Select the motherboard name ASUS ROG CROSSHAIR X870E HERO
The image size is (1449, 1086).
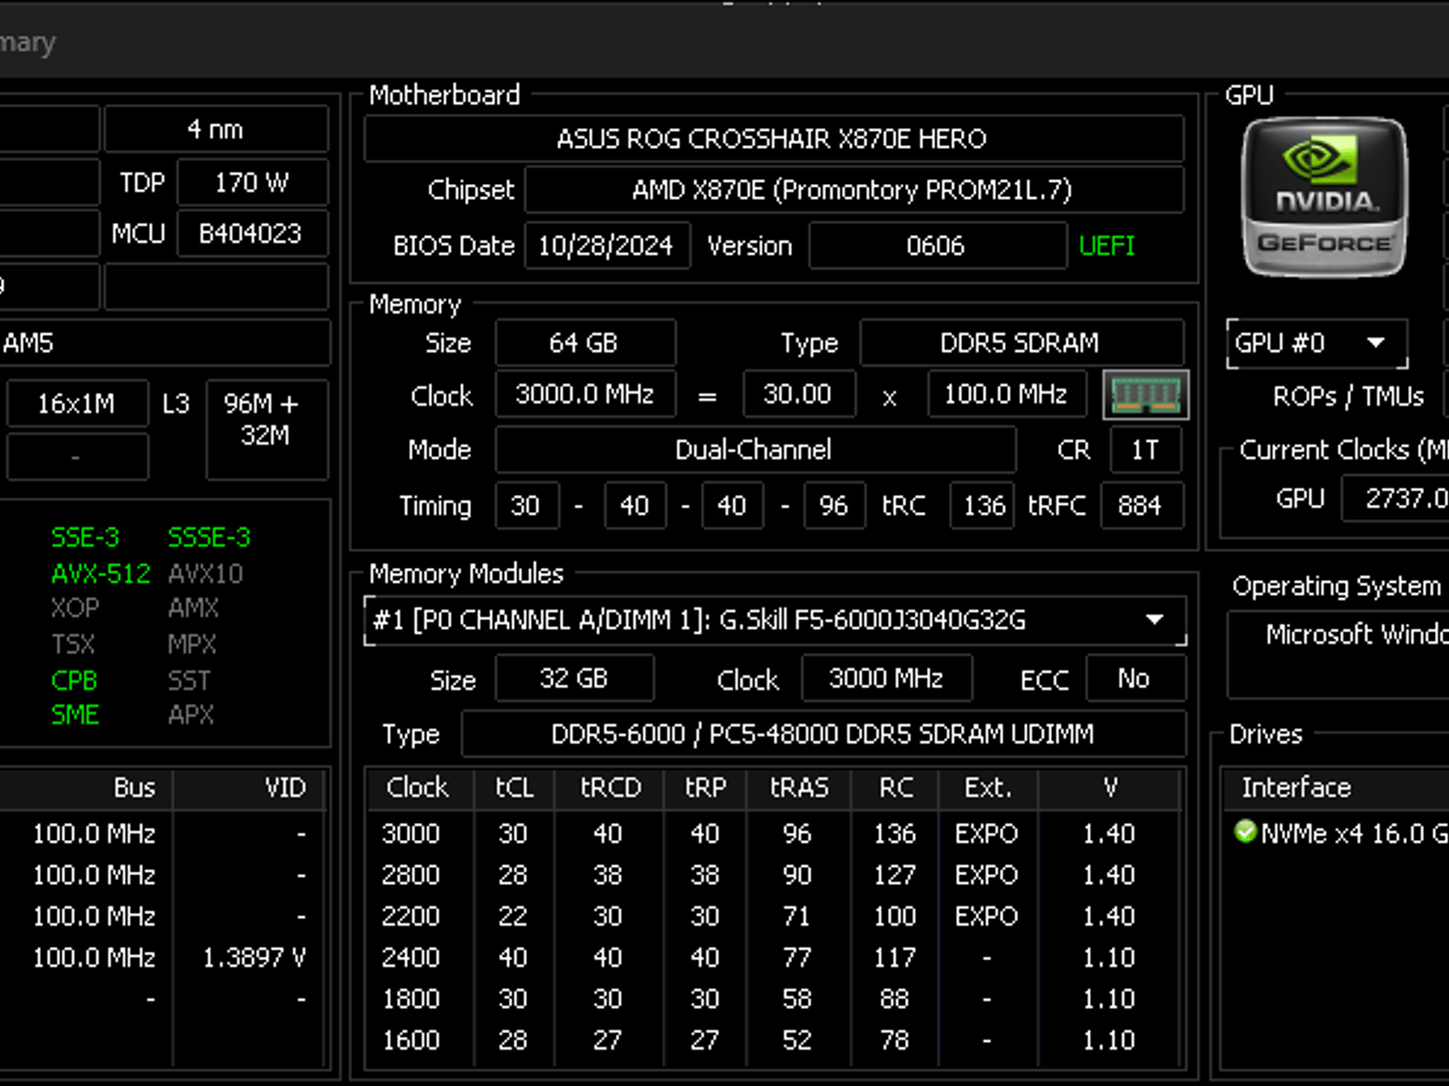[x=773, y=139]
